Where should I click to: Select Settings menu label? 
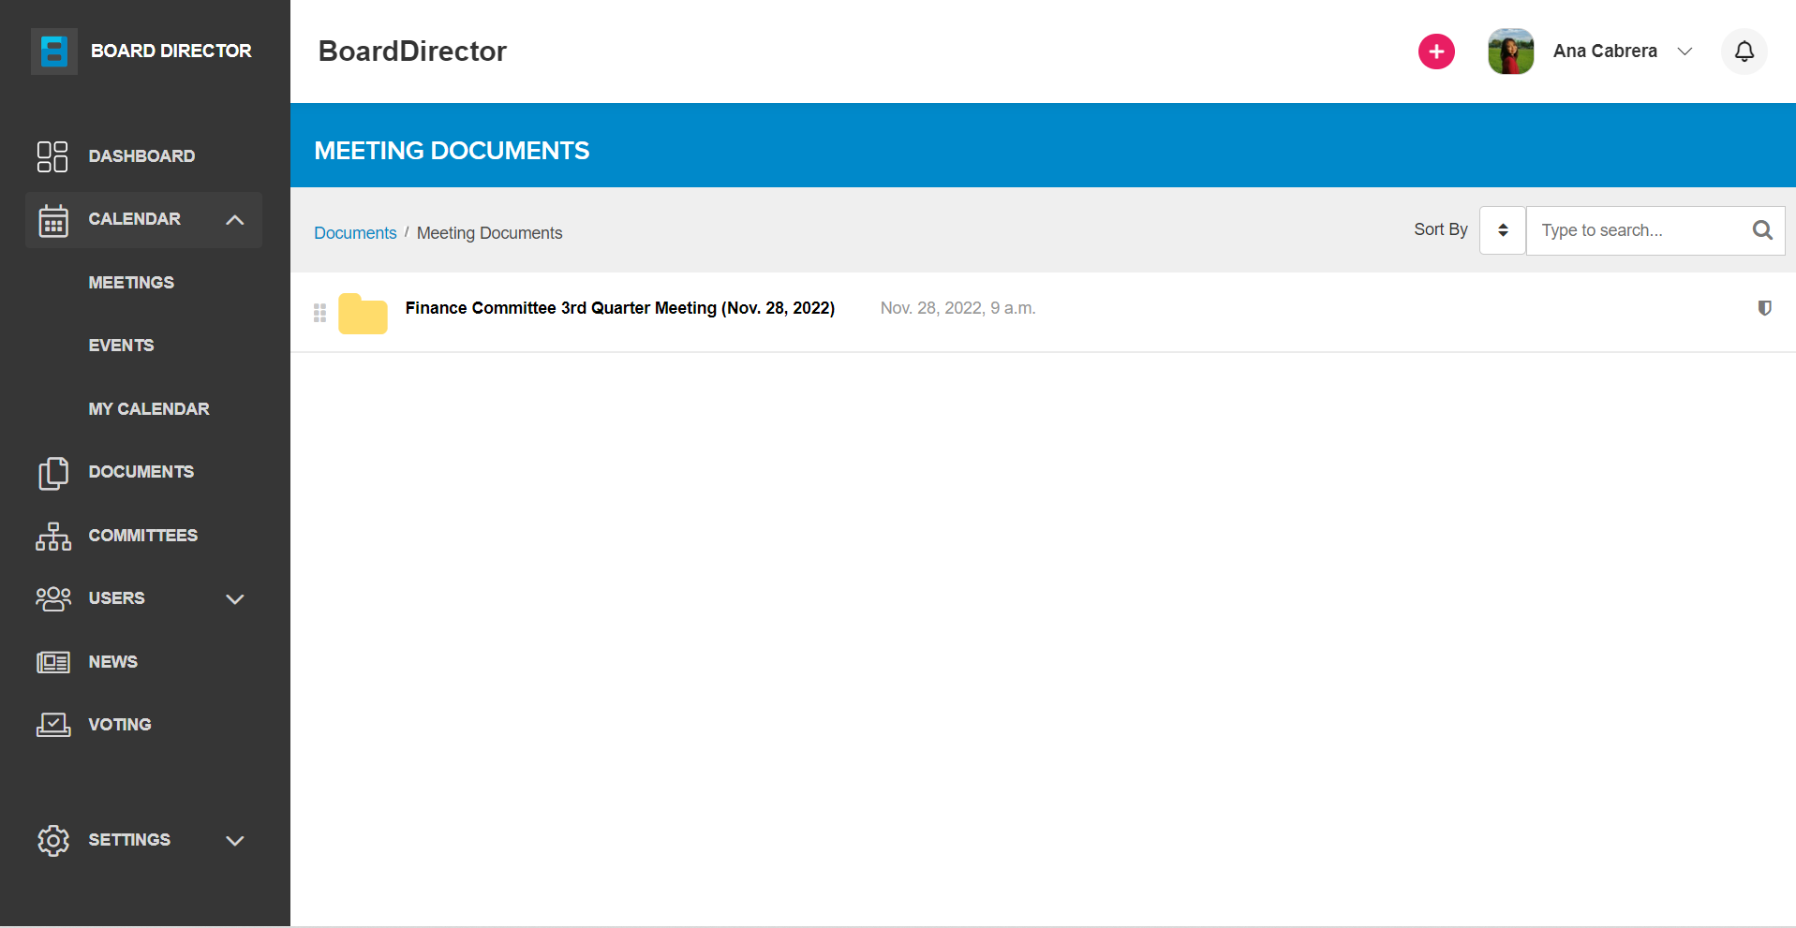[129, 840]
